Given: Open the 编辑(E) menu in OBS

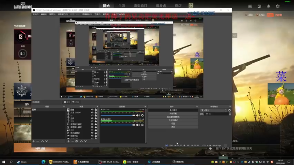Looking at the screenshot, I should (44, 14).
